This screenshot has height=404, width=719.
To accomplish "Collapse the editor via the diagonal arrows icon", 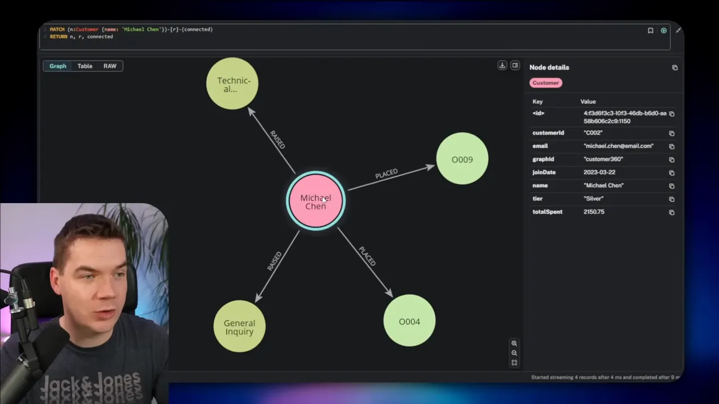I will point(678,30).
